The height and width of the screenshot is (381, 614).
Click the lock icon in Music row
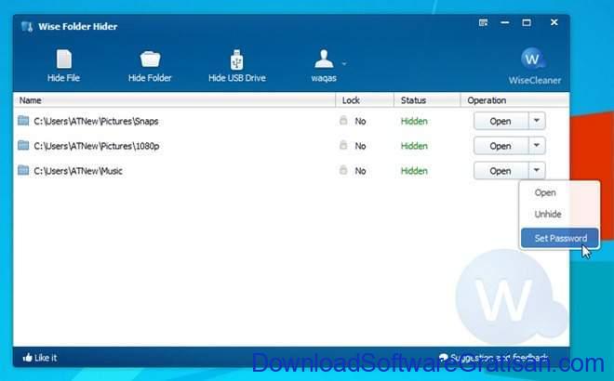[x=343, y=170]
